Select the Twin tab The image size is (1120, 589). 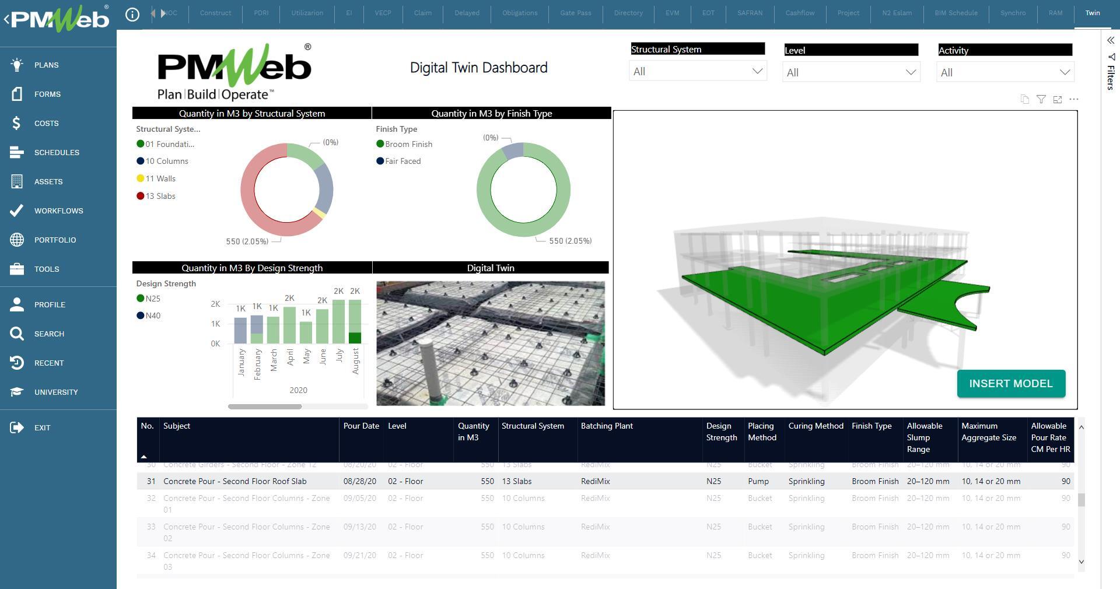pos(1093,13)
